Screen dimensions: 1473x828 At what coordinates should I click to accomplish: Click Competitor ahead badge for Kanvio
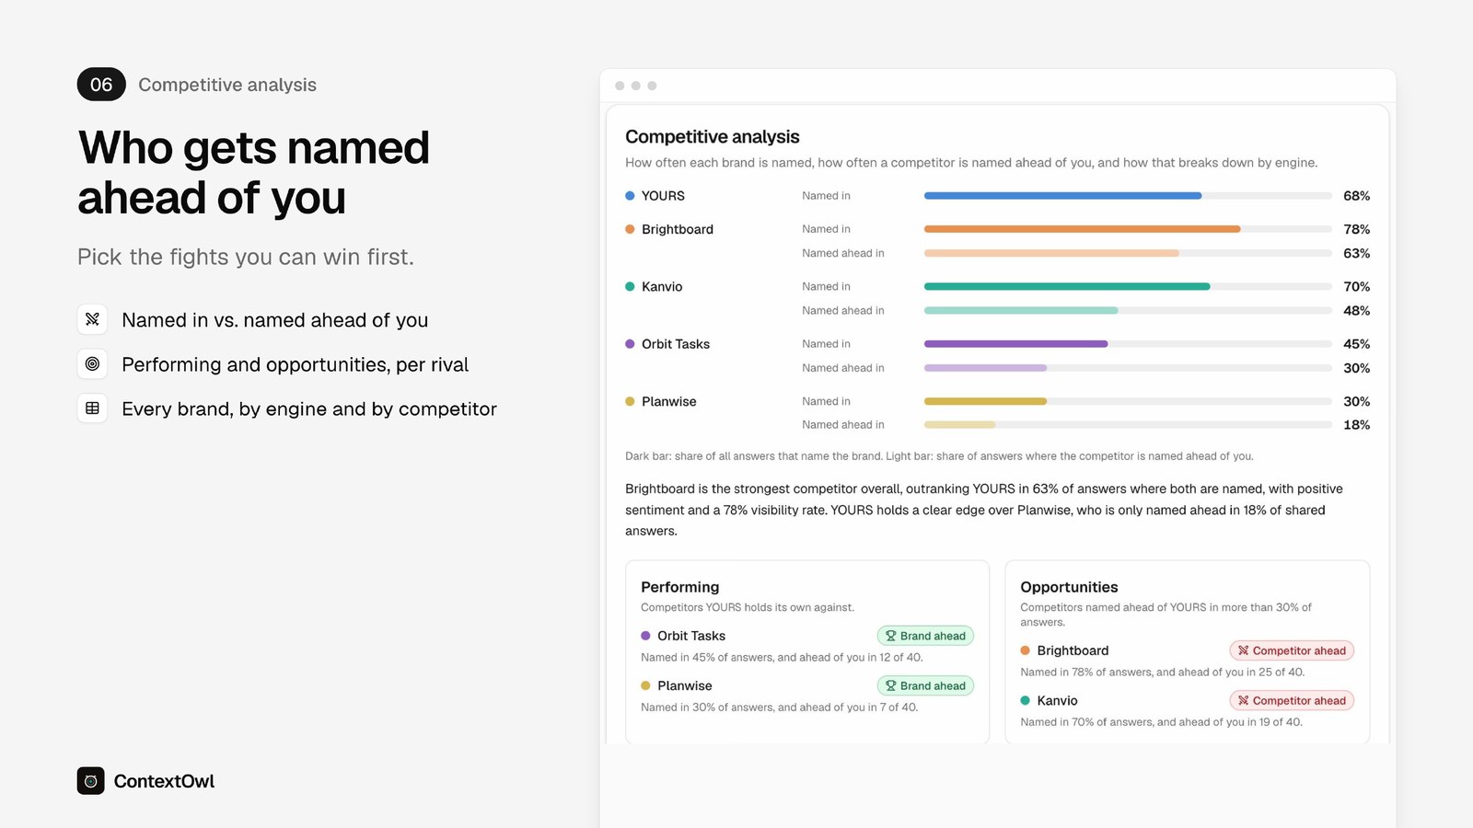1292,700
